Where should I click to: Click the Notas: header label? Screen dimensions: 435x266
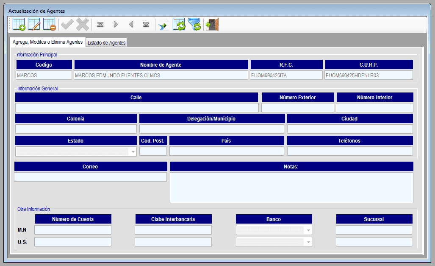click(291, 167)
